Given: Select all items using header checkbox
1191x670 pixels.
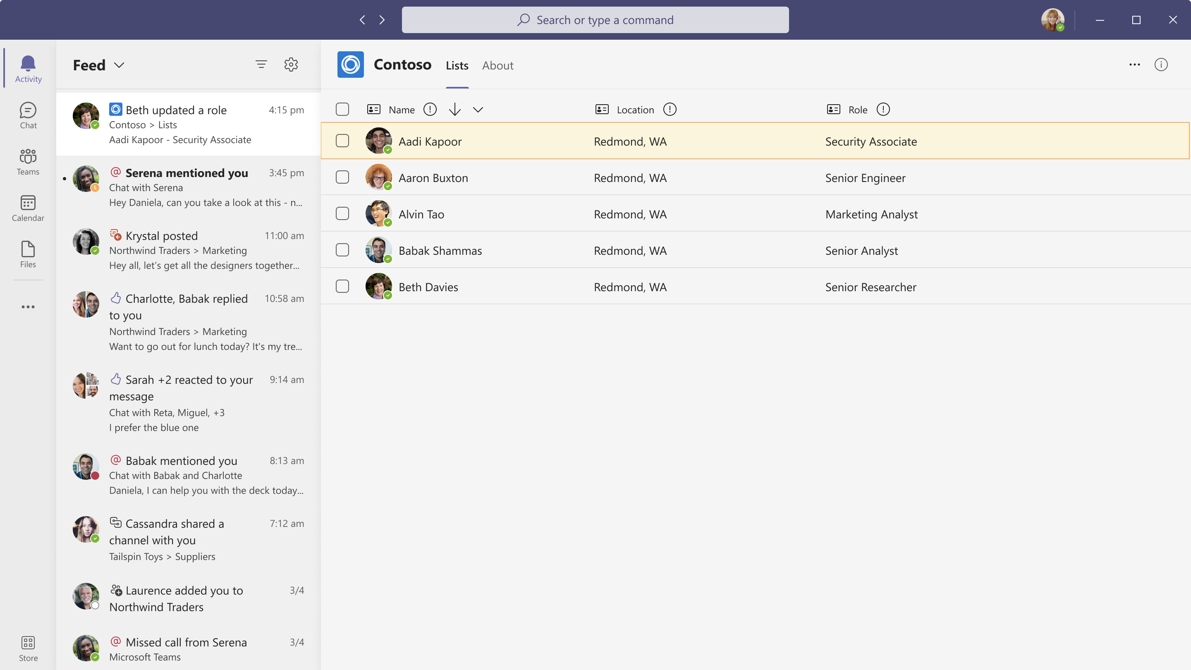Looking at the screenshot, I should point(343,109).
